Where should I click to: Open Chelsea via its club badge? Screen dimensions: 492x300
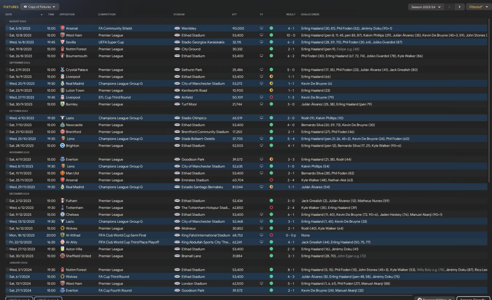click(63, 215)
